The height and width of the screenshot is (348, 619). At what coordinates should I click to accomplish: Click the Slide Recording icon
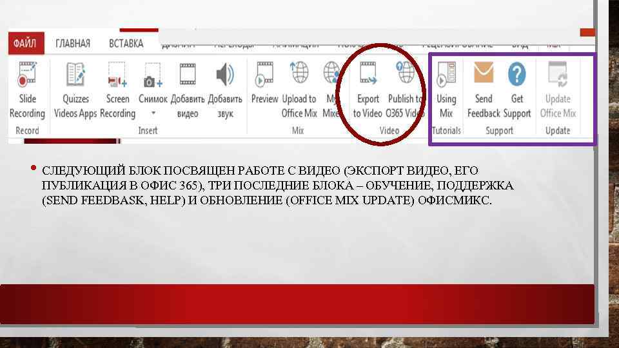click(27, 75)
